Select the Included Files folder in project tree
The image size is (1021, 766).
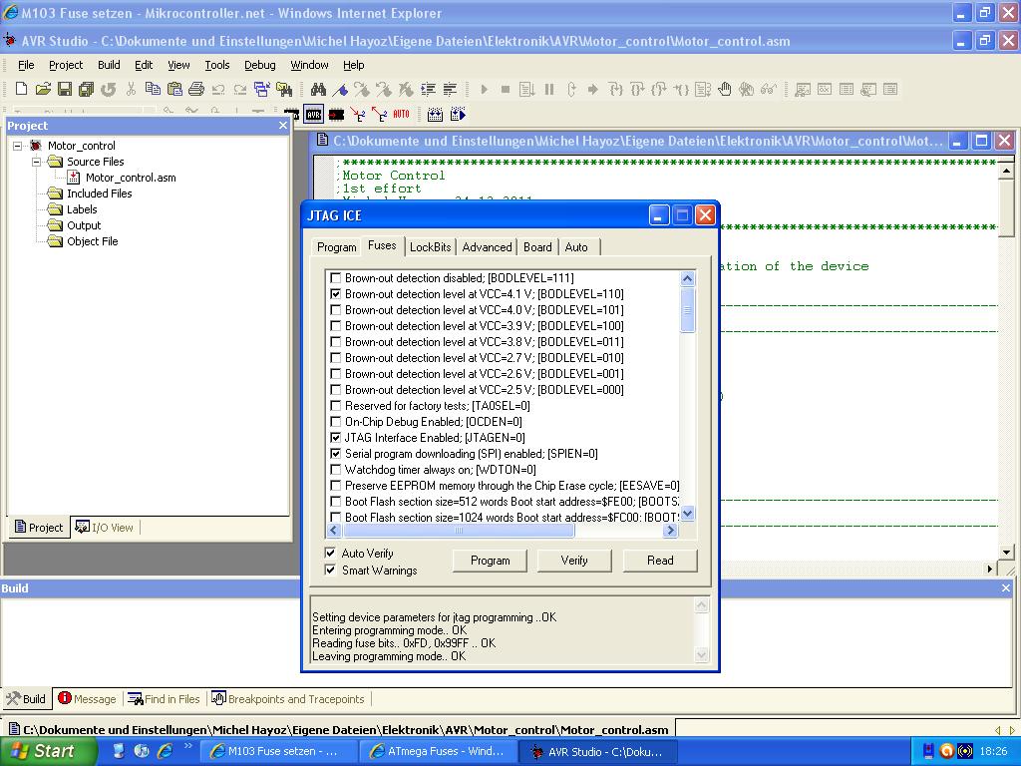coord(90,193)
